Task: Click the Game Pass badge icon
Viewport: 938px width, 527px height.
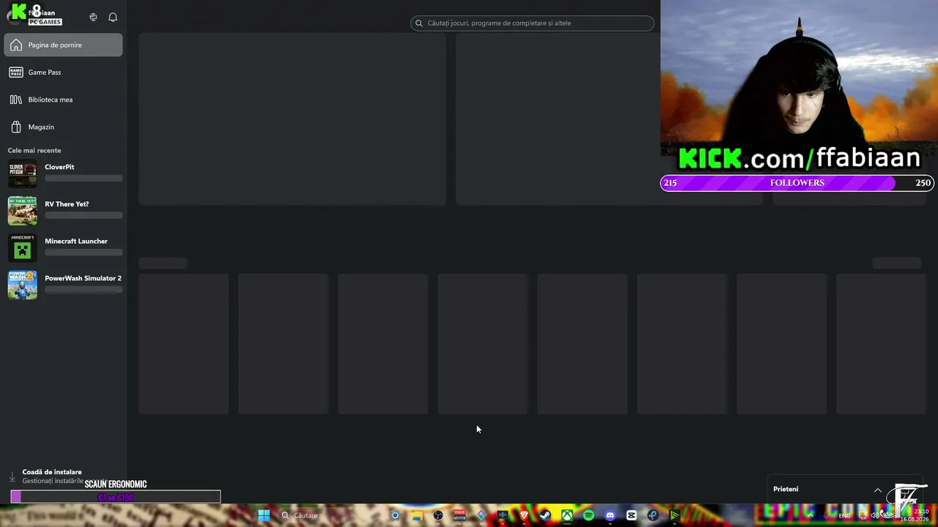Action: pyautogui.click(x=15, y=72)
